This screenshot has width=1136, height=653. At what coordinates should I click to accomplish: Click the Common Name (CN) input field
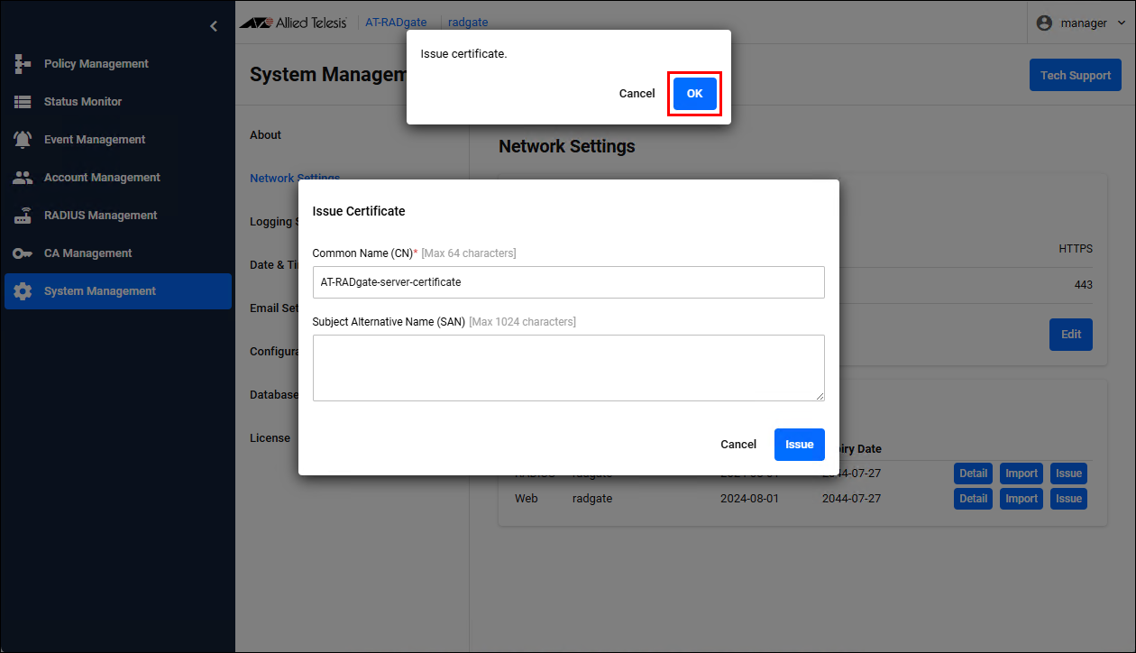click(569, 282)
